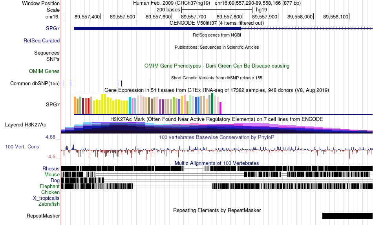The image size is (373, 225).
Task: Click the 'H3K27Ac Mark' ENCODE track title
Action: (x=217, y=119)
